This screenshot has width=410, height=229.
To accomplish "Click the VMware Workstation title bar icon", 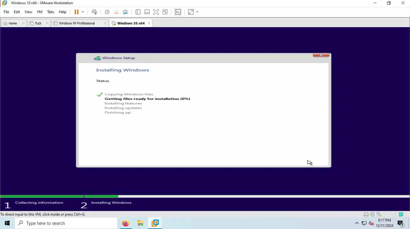I will click(x=4, y=3).
